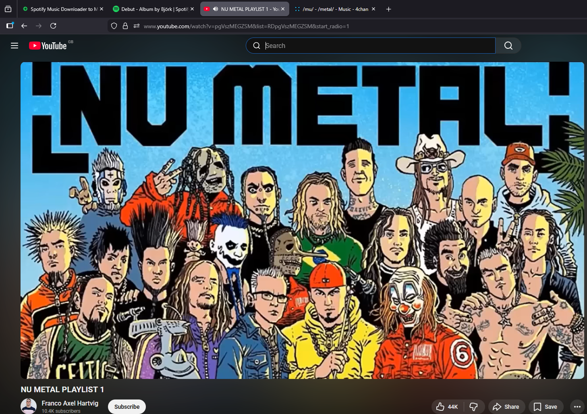View site security padlock info
This screenshot has width=587, height=414.
[x=125, y=26]
